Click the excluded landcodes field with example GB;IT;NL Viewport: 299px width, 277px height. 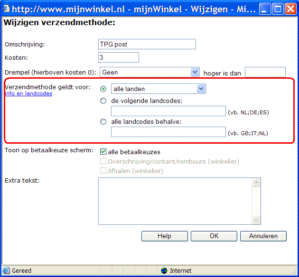pyautogui.click(x=168, y=132)
